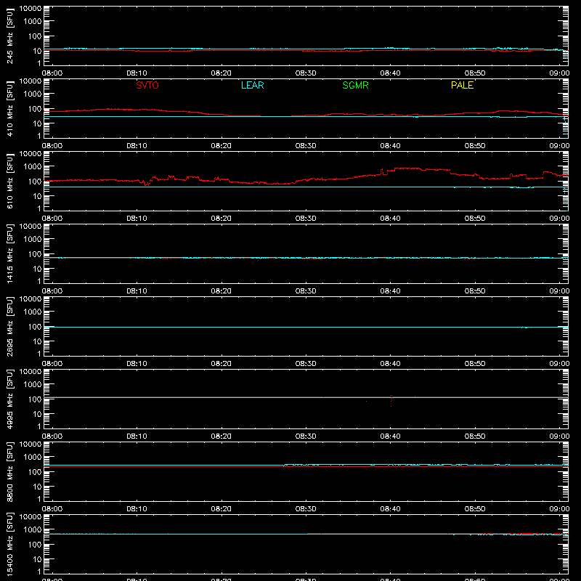Screen dimensions: 581x581
Task: Click 100 y-axis value on 15400 MHz plot
Action: (35, 545)
